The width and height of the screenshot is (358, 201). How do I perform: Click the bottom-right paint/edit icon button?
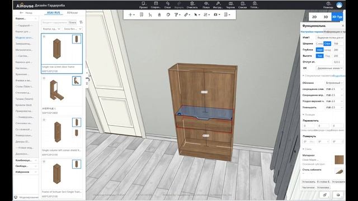[324, 195]
